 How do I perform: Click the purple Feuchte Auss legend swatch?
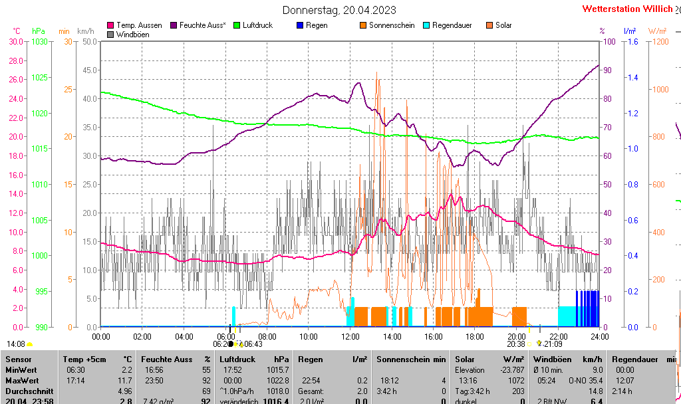174,26
